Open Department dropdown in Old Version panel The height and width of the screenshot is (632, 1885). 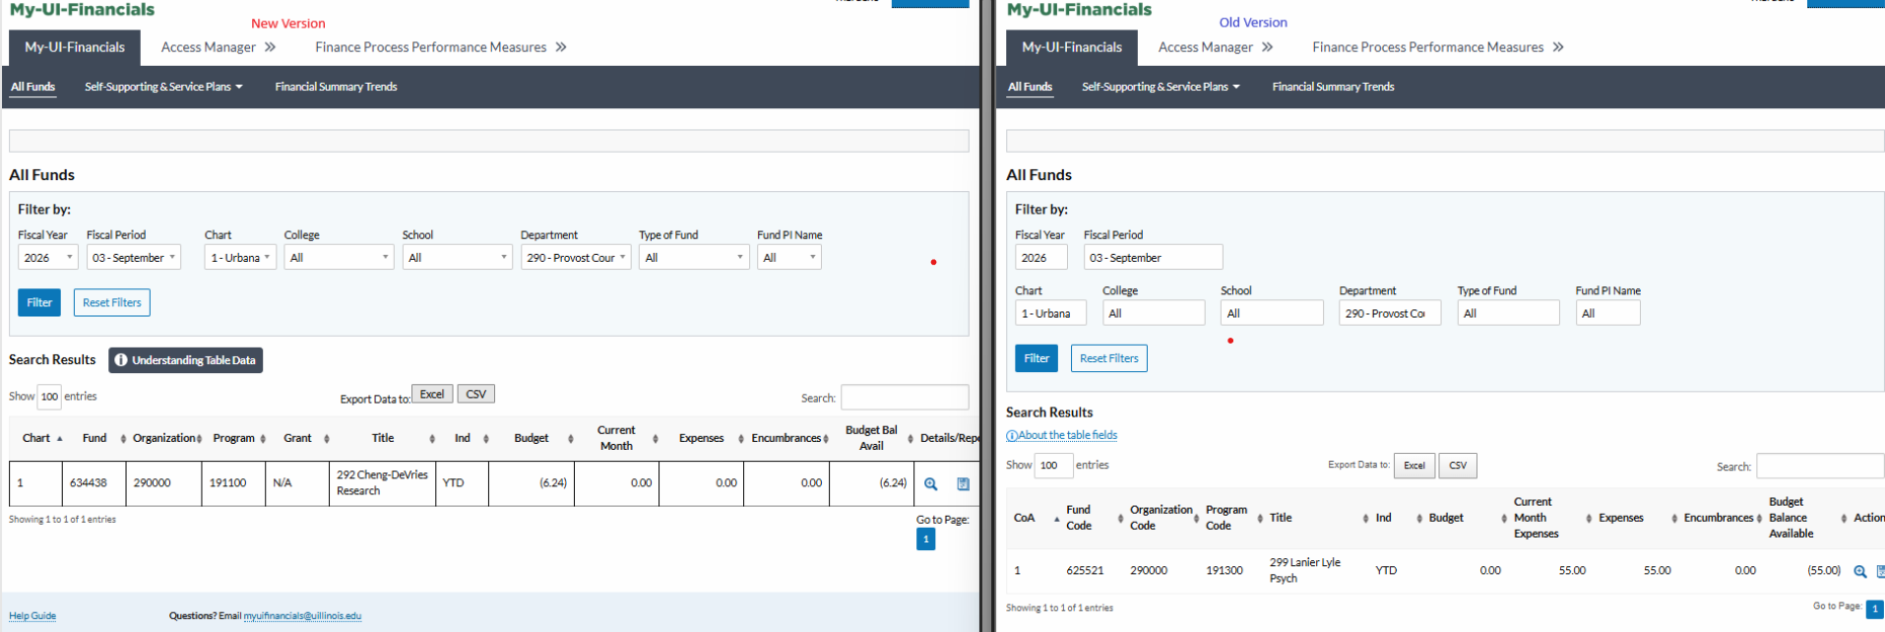tap(1389, 314)
